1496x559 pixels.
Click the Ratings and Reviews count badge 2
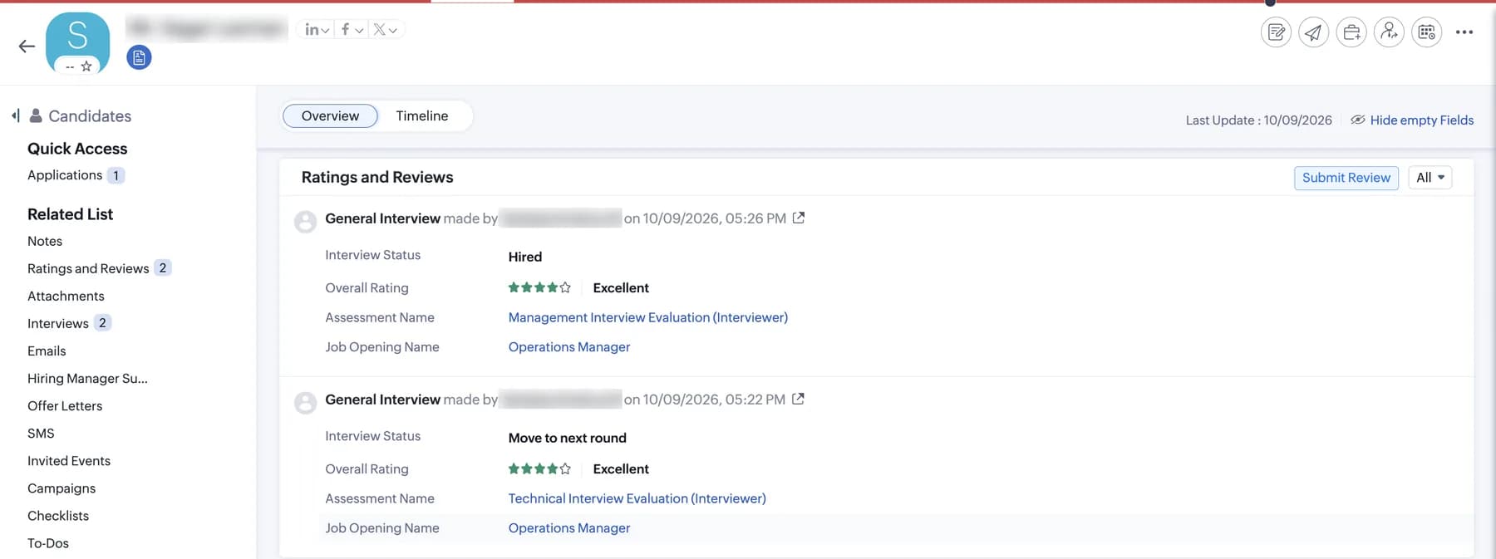163,268
